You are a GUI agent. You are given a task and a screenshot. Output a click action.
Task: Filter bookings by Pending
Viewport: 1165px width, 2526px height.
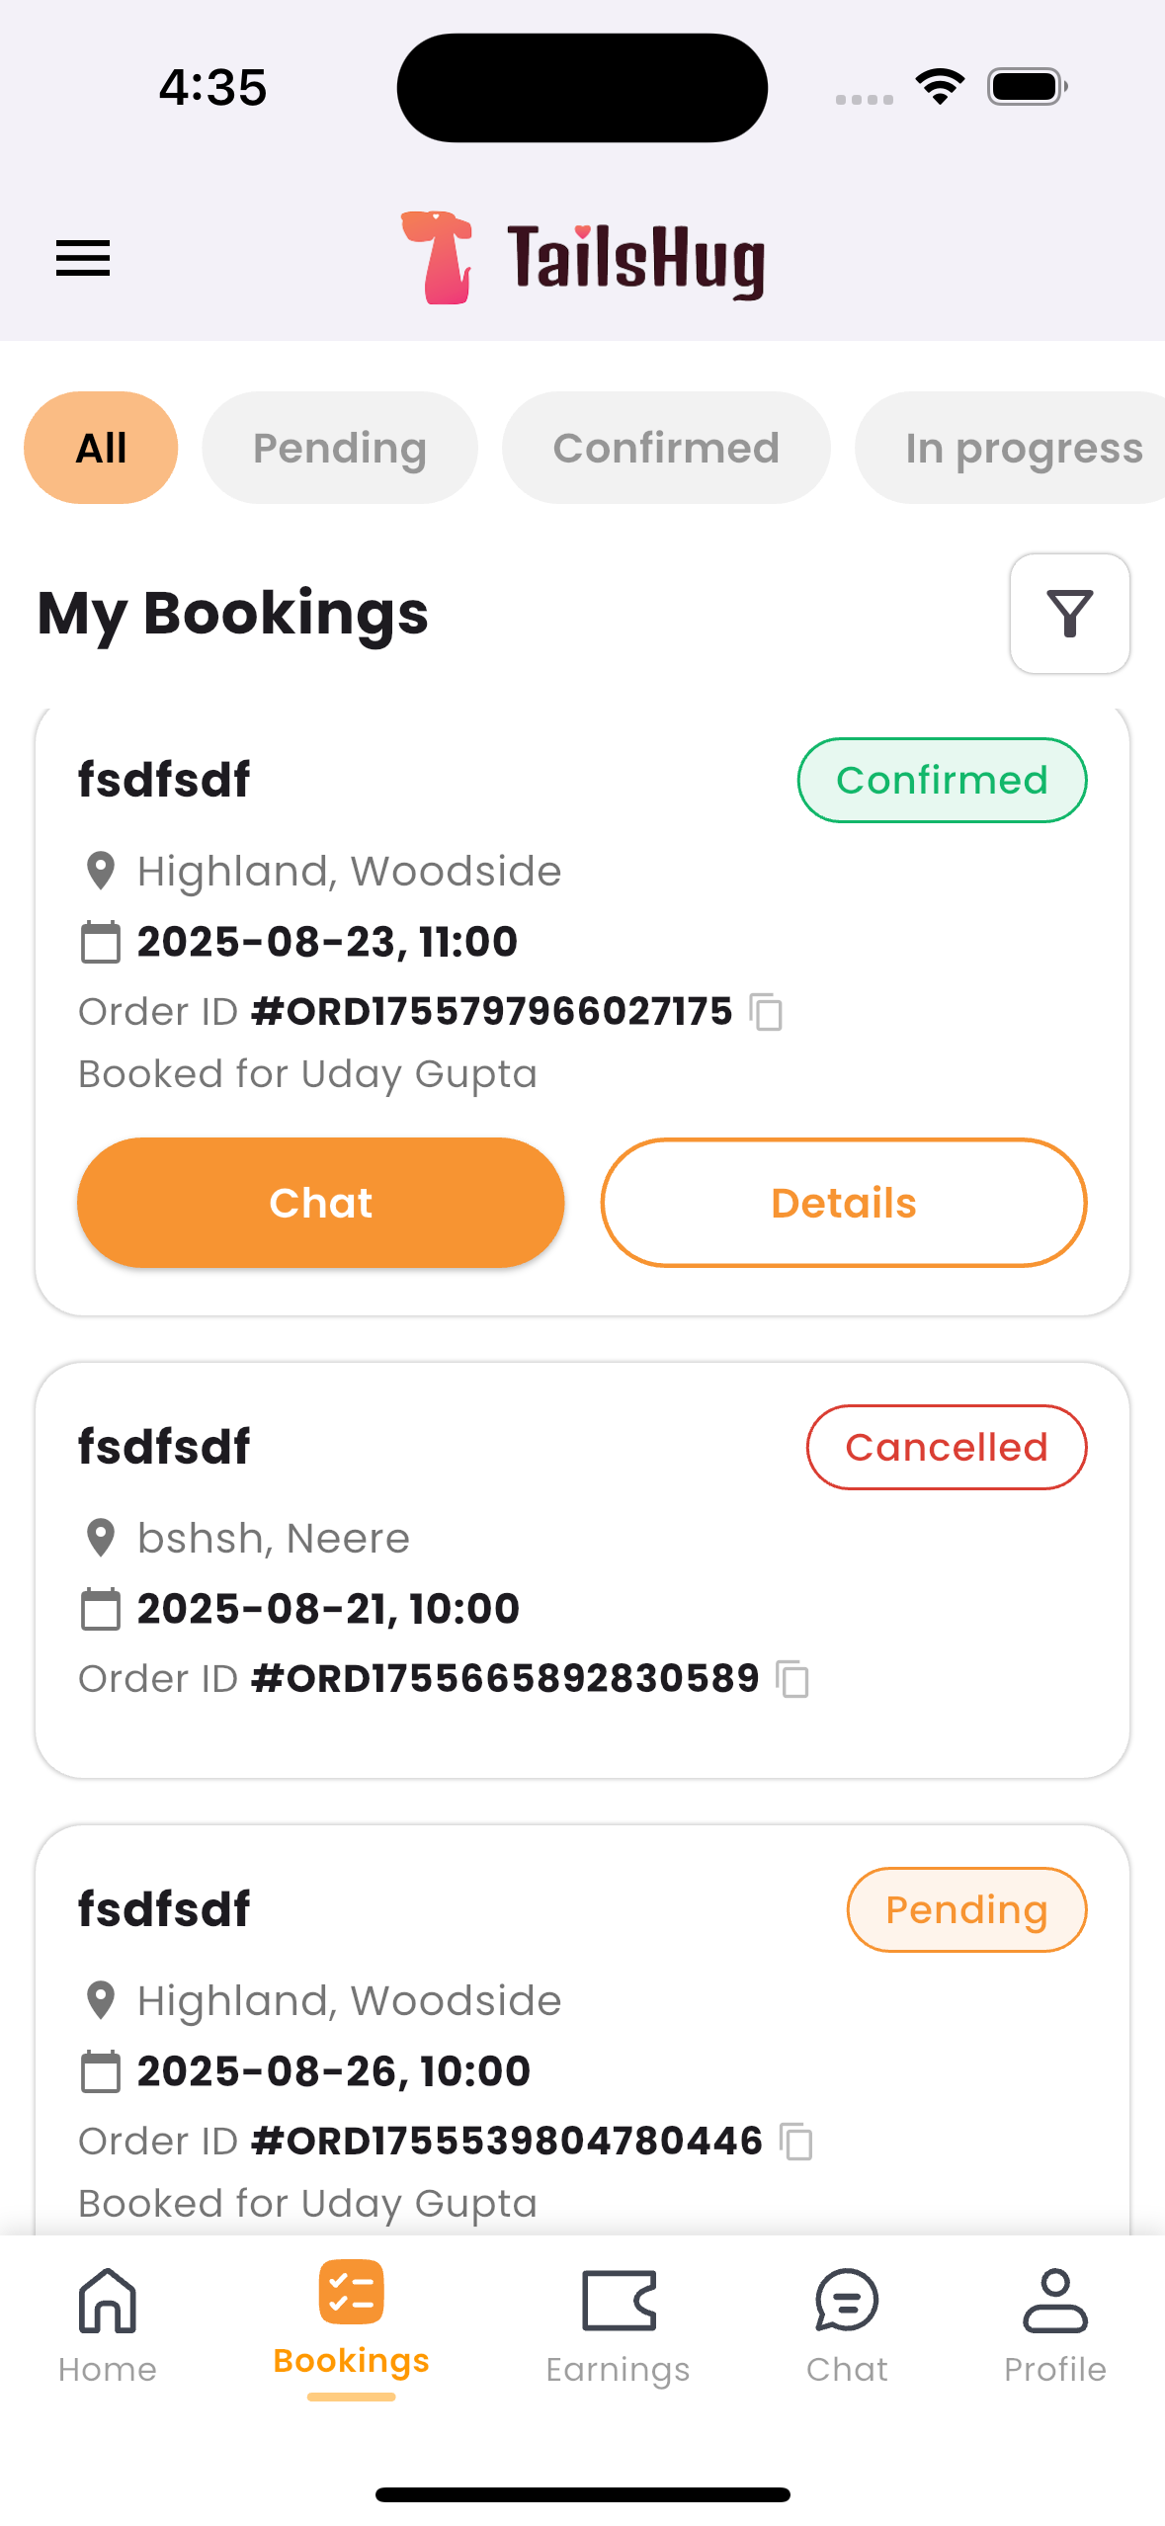click(x=340, y=448)
